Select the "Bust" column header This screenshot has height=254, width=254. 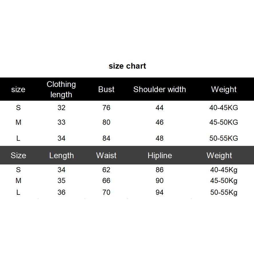pos(106,90)
